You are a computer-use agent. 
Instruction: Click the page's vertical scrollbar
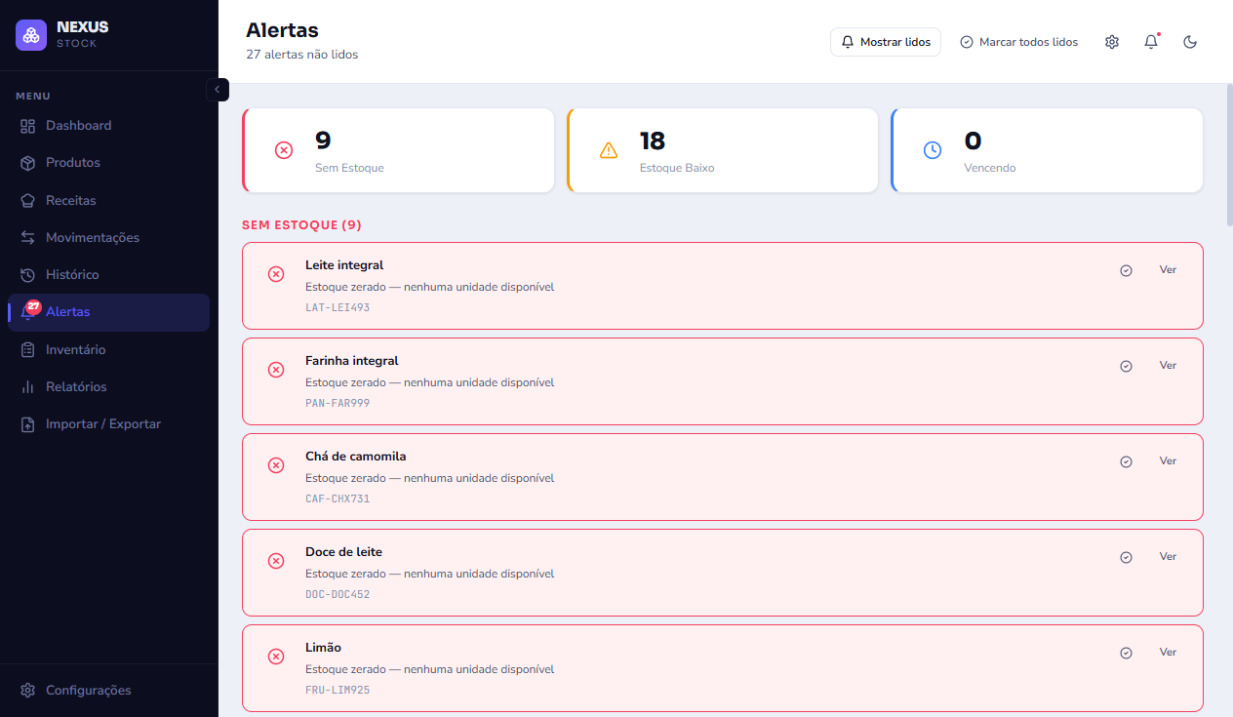(x=1228, y=155)
